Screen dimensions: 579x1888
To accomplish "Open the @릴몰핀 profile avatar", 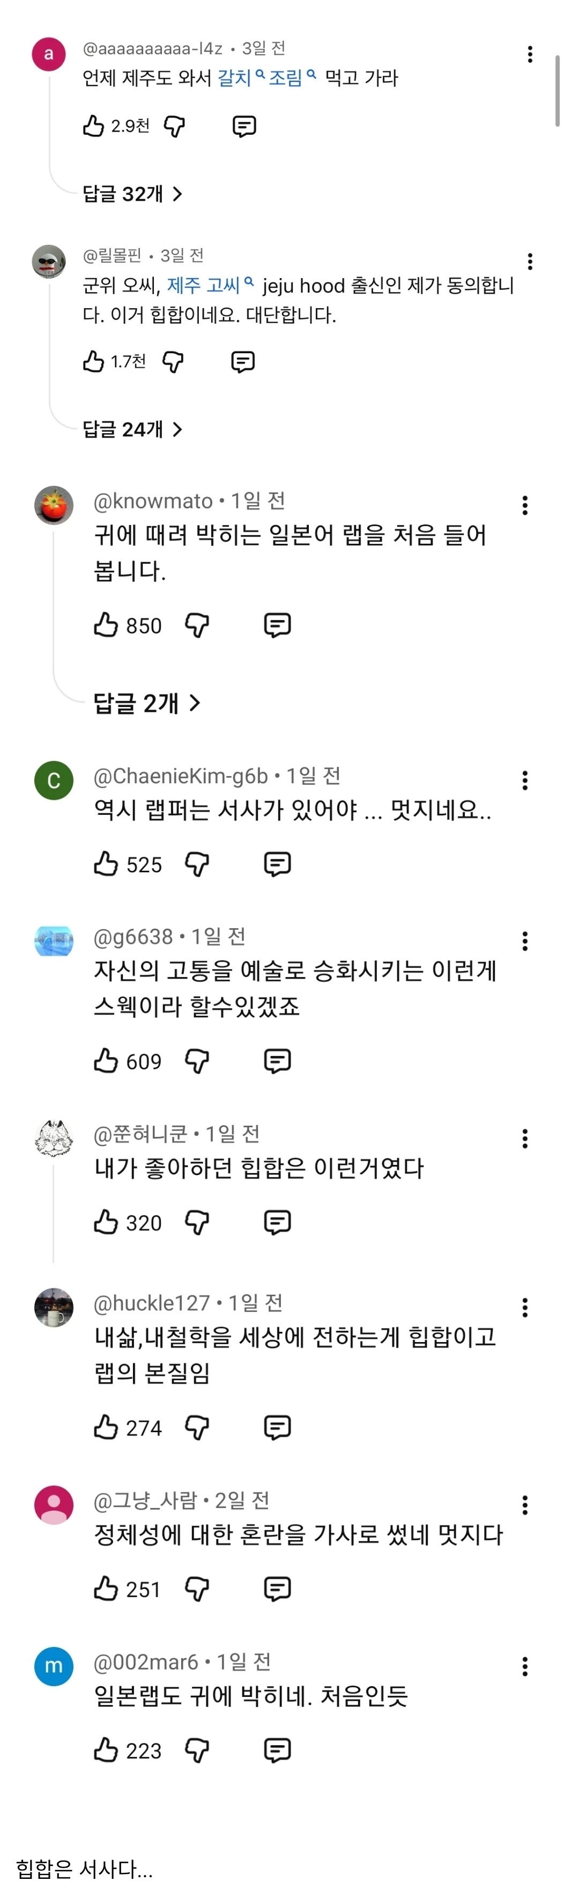I will [x=49, y=261].
